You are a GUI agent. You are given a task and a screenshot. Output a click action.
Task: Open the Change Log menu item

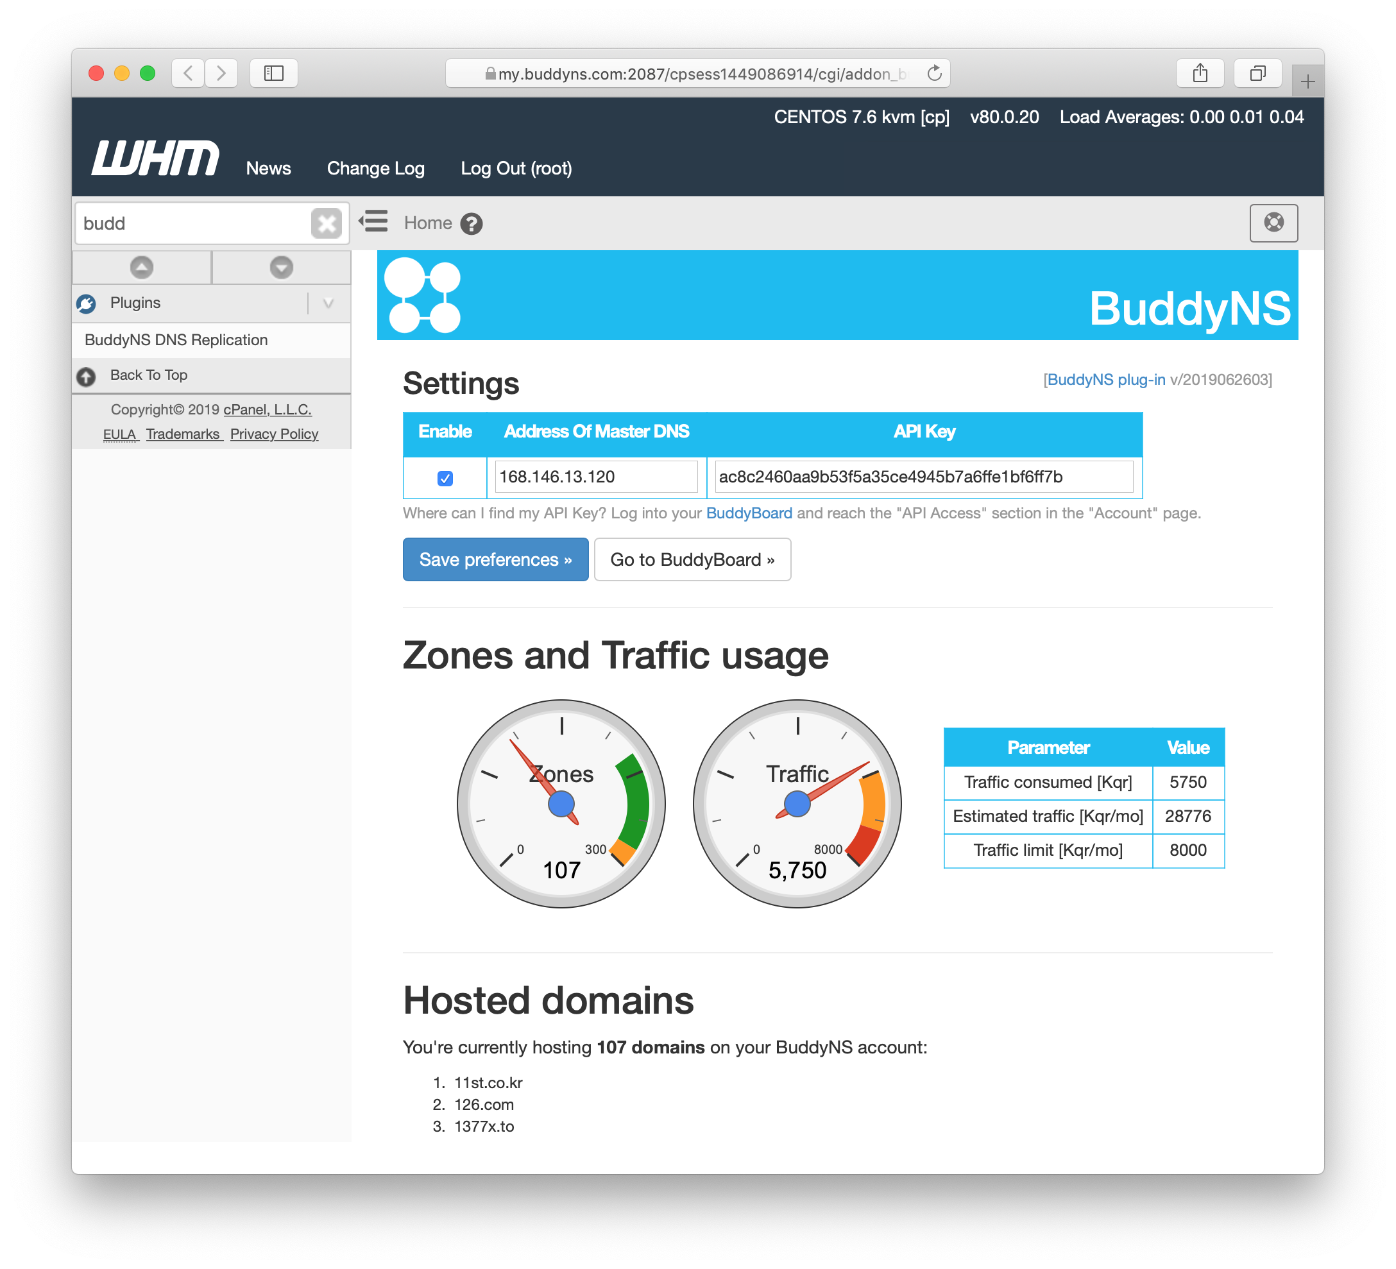(x=375, y=168)
